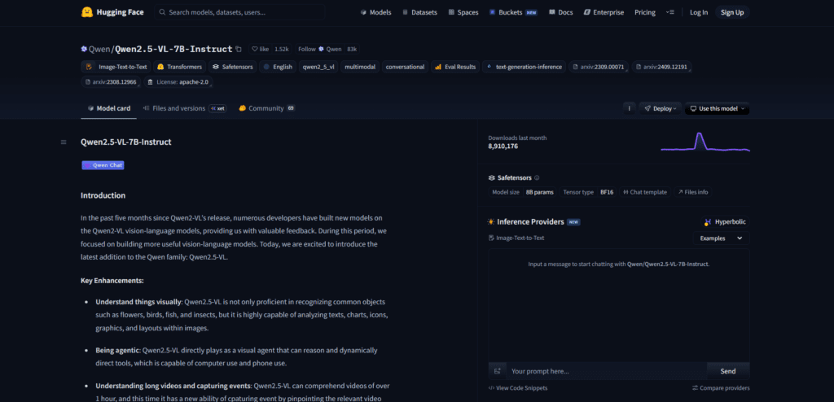Open View Code Snippets link
This screenshot has width=834, height=402.
point(518,388)
